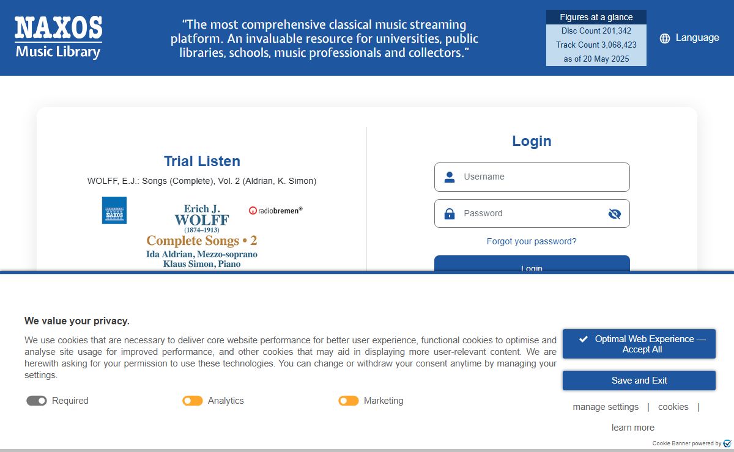The image size is (734, 452).
Task: Click the padlock icon in Password field
Action: [450, 214]
